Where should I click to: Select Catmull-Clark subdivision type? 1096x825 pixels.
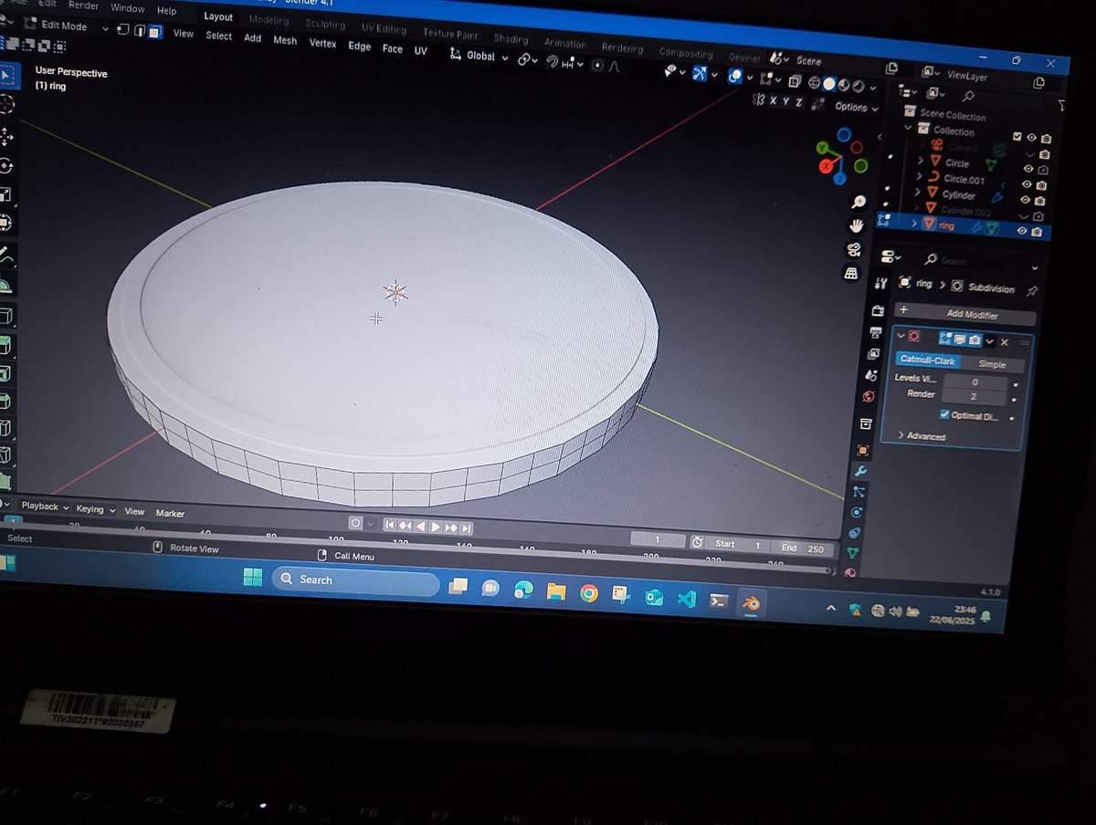[x=927, y=360]
